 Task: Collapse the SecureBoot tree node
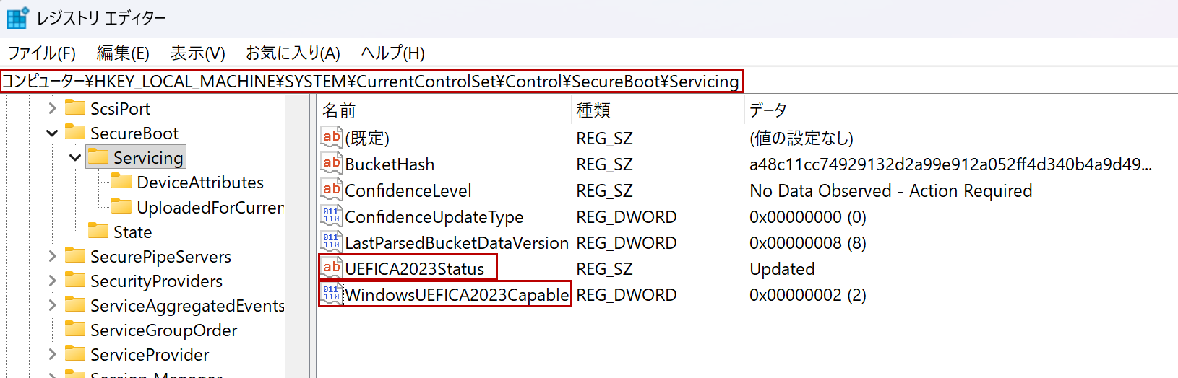52,133
